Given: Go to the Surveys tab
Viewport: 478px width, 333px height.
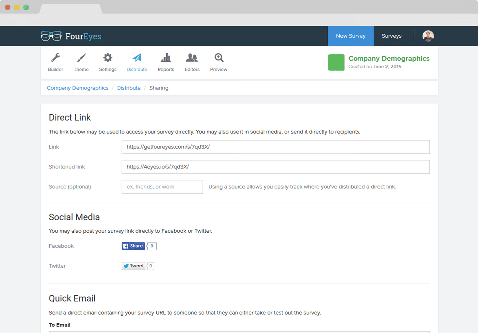Looking at the screenshot, I should (x=391, y=36).
